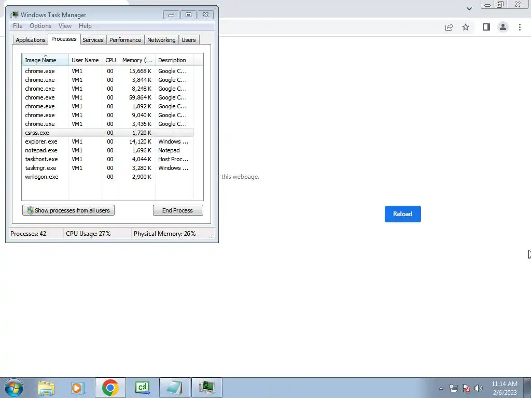This screenshot has width=531, height=398.
Task: Click the Task Manager taskbar icon
Action: coord(206,388)
